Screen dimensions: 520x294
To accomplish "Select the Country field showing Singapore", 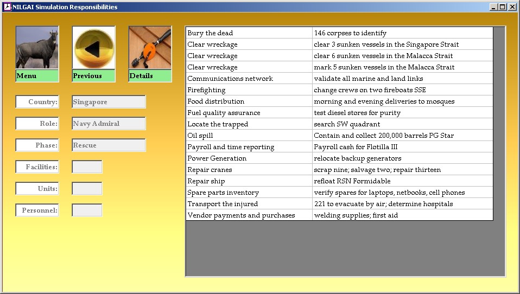I will click(109, 102).
